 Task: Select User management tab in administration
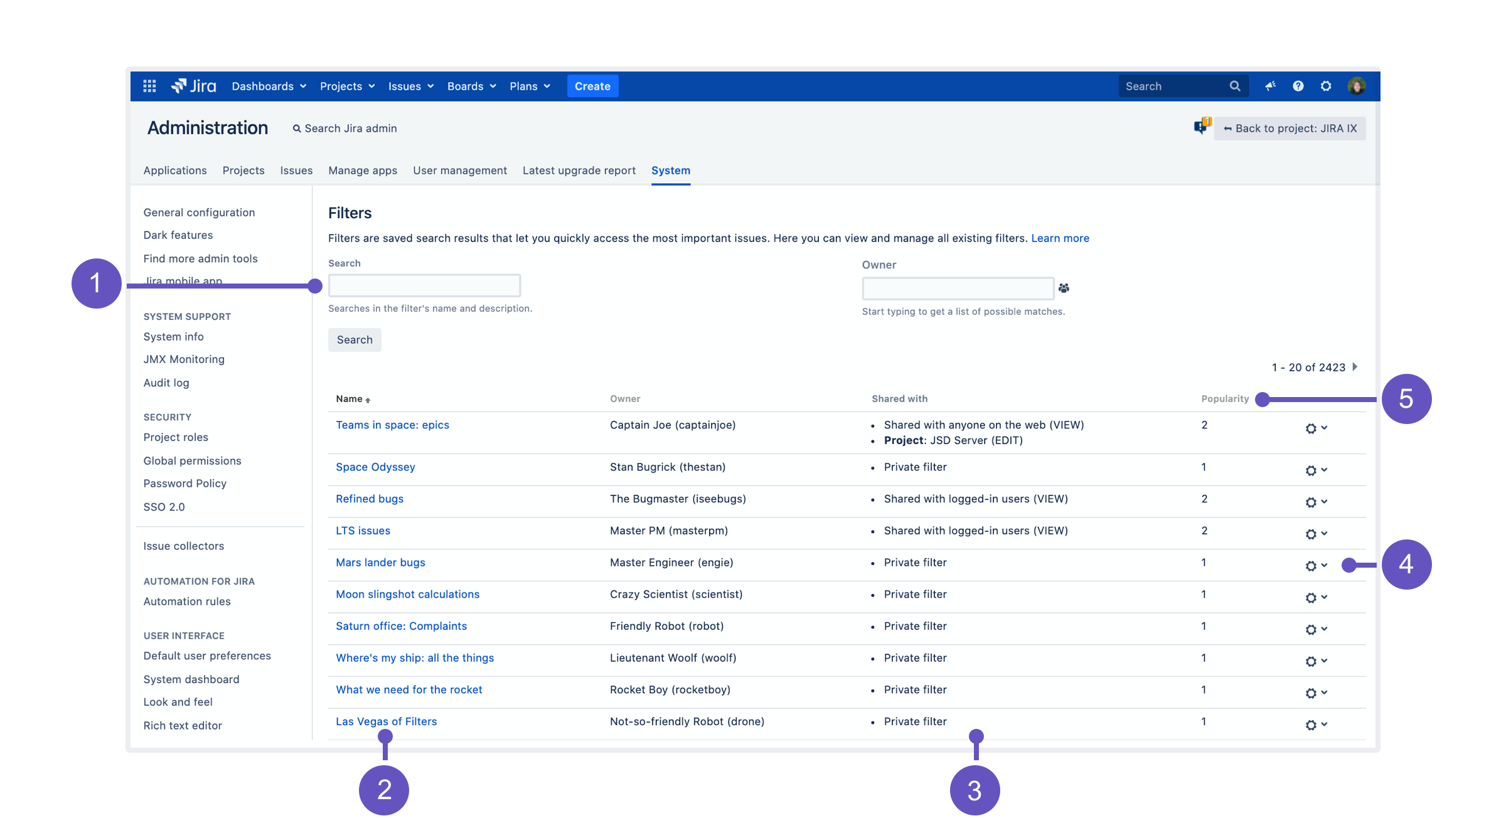pyautogui.click(x=459, y=170)
